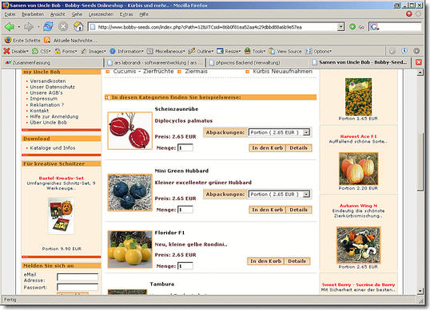Click the red Adblock icon in menu bar
430x310 pixels.
(408, 14)
